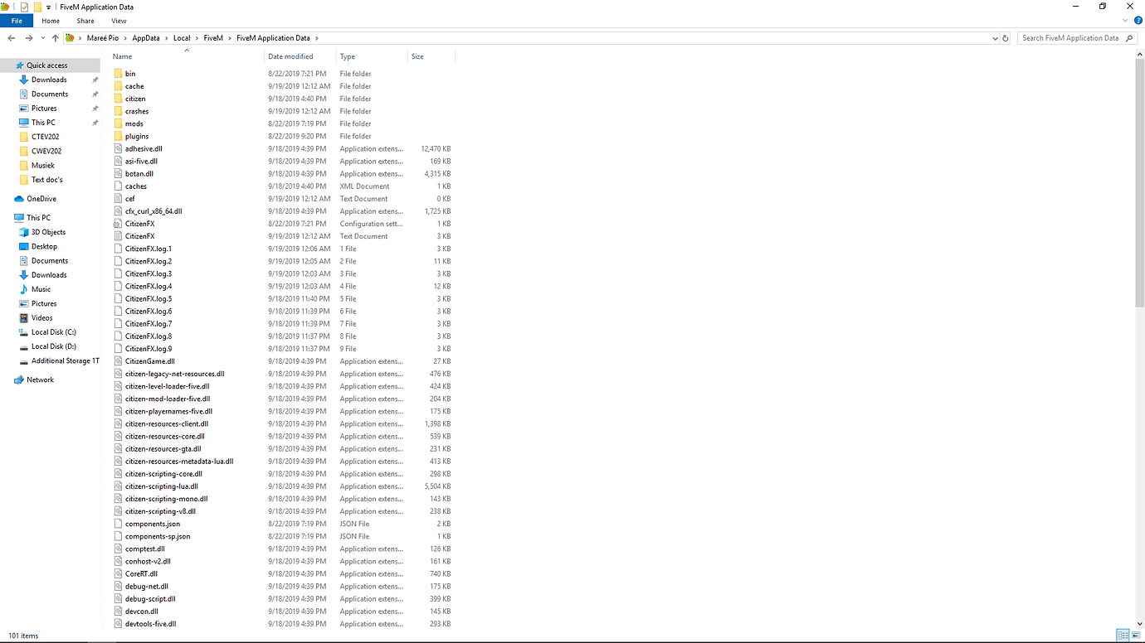Open the Text doc's folder in the sidebar
The width and height of the screenshot is (1145, 643).
click(46, 180)
